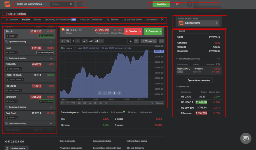The width and height of the screenshot is (256, 150).
Task: Click the Vender signal badge under Bitcoin
Action: click(11, 36)
